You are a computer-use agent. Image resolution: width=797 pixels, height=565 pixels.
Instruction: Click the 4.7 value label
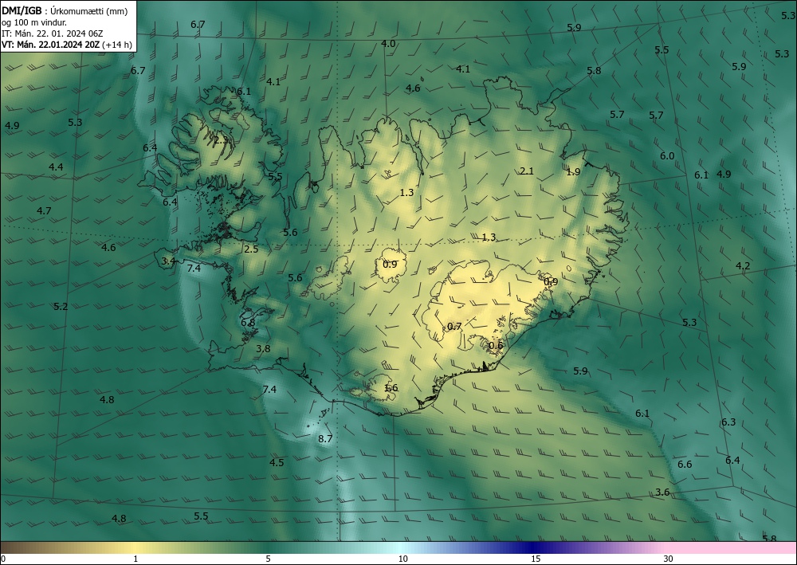pos(44,210)
